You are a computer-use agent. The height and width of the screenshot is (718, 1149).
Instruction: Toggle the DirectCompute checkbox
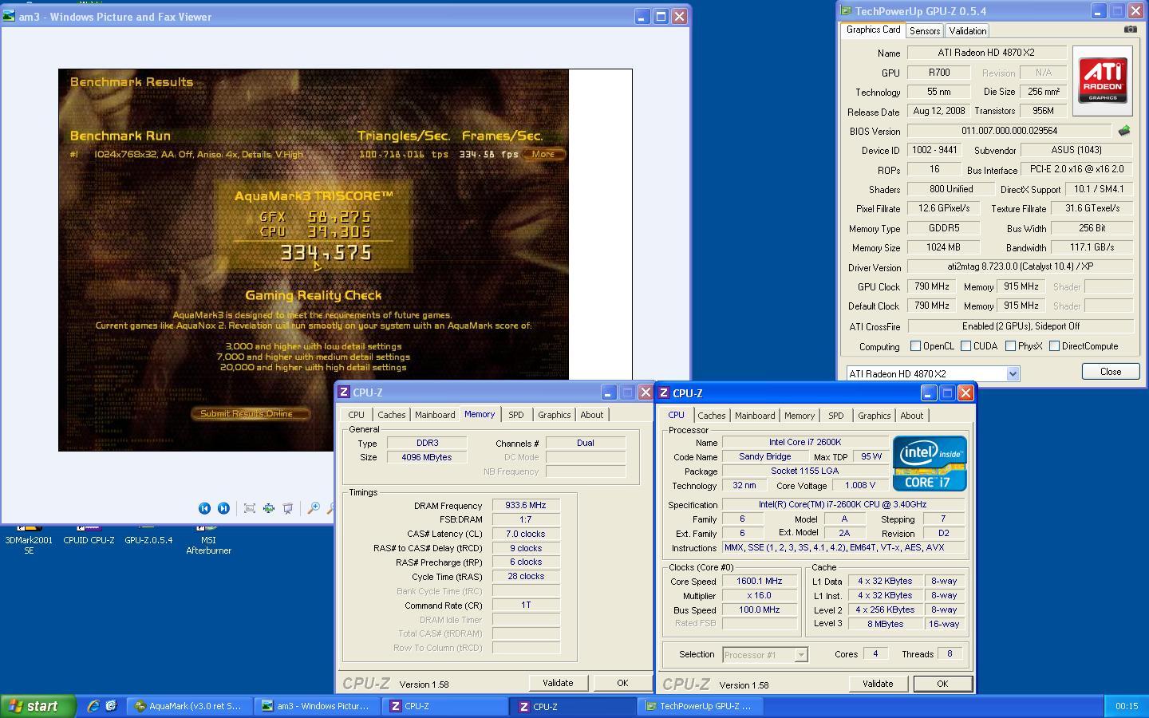click(1054, 346)
